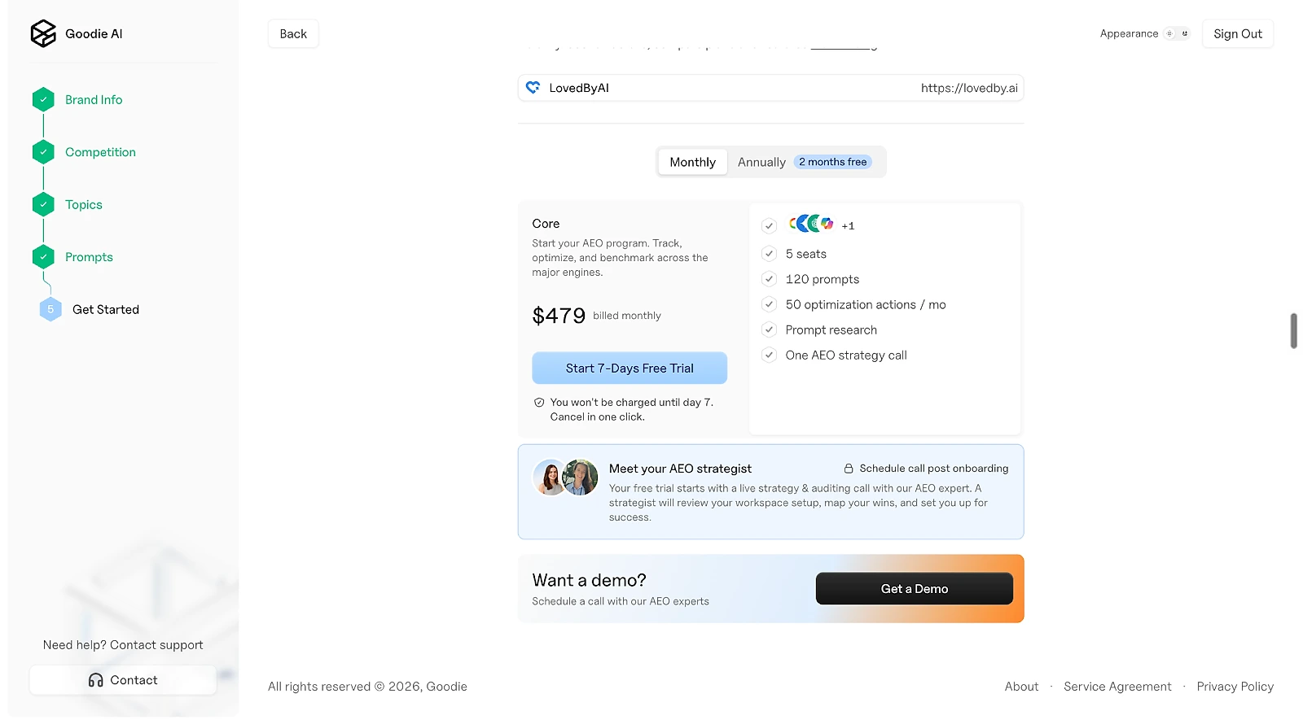The width and height of the screenshot is (1303, 724).
Task: Click the $479 price text
Action: 559,316
